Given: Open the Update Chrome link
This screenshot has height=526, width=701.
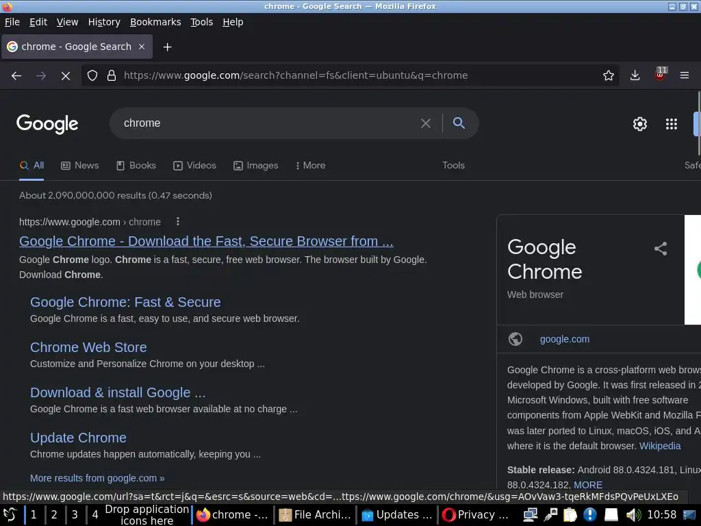Looking at the screenshot, I should pos(78,438).
